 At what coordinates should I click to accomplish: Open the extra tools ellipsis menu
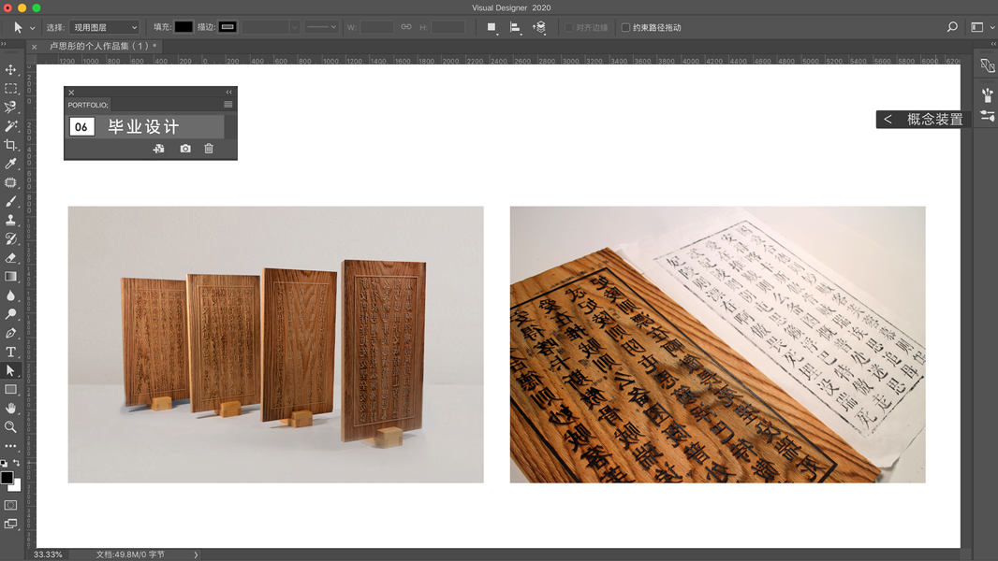(11, 446)
